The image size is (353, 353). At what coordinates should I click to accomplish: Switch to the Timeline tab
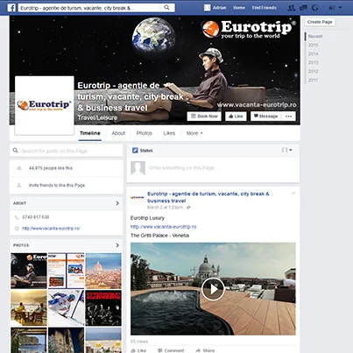(90, 133)
